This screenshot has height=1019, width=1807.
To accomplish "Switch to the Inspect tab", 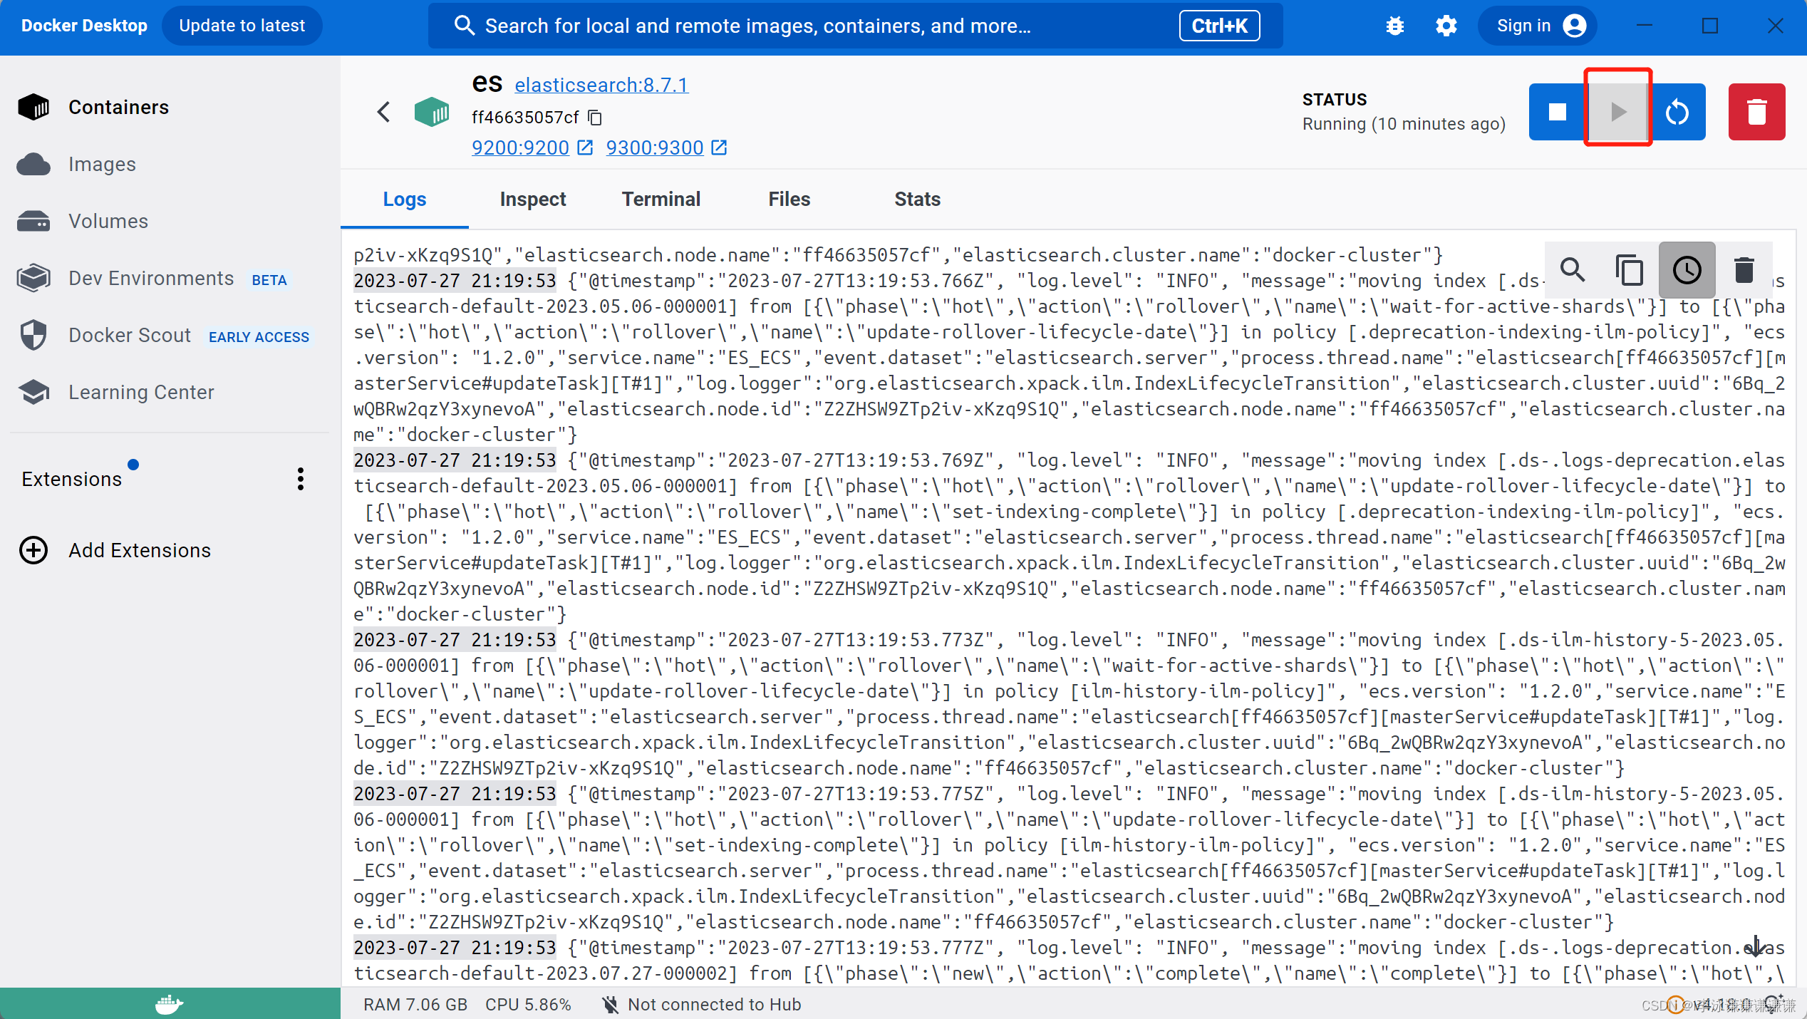I will (x=532, y=199).
